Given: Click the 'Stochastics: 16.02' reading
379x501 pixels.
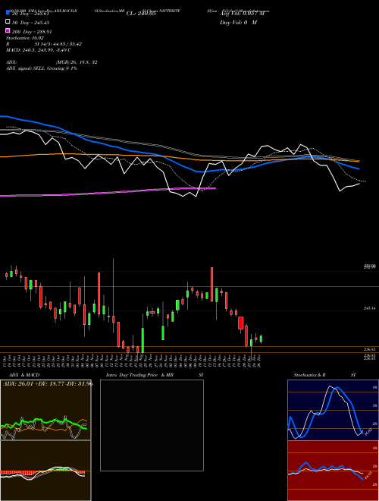Looking at the screenshot, I should pyautogui.click(x=25, y=38).
